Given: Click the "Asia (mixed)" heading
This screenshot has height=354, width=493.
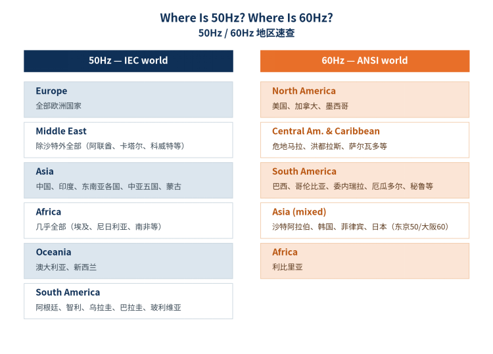Looking at the screenshot, I should [x=299, y=212].
